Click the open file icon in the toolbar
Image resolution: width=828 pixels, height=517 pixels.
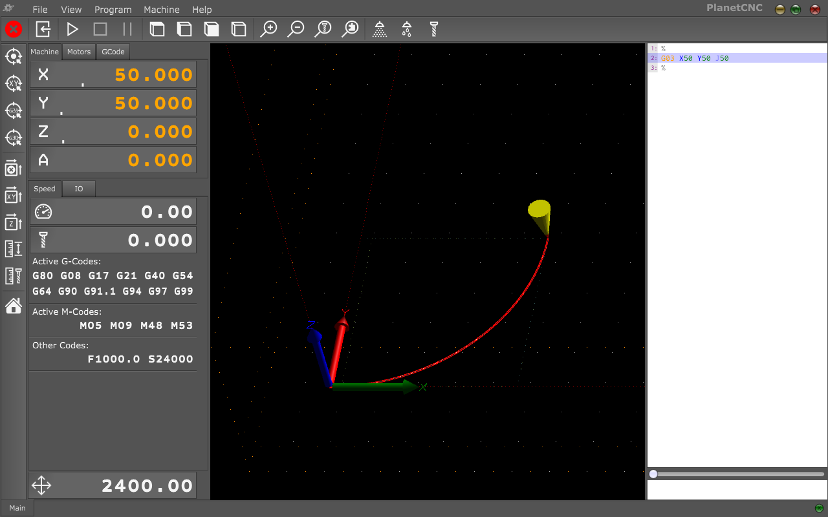(x=43, y=29)
